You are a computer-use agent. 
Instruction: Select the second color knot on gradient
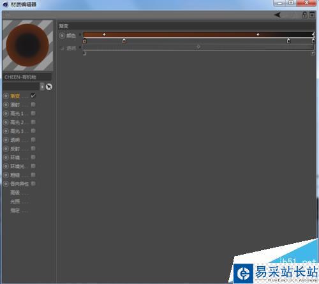(x=124, y=41)
